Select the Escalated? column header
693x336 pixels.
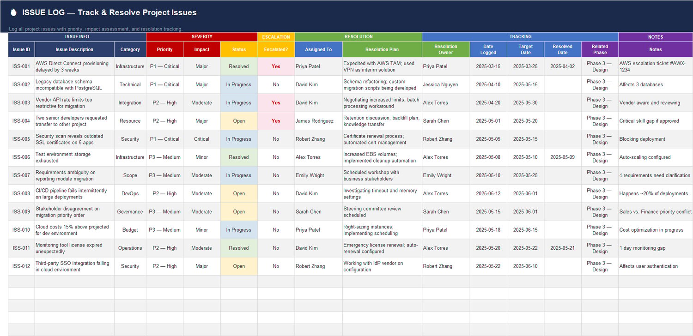coord(276,49)
